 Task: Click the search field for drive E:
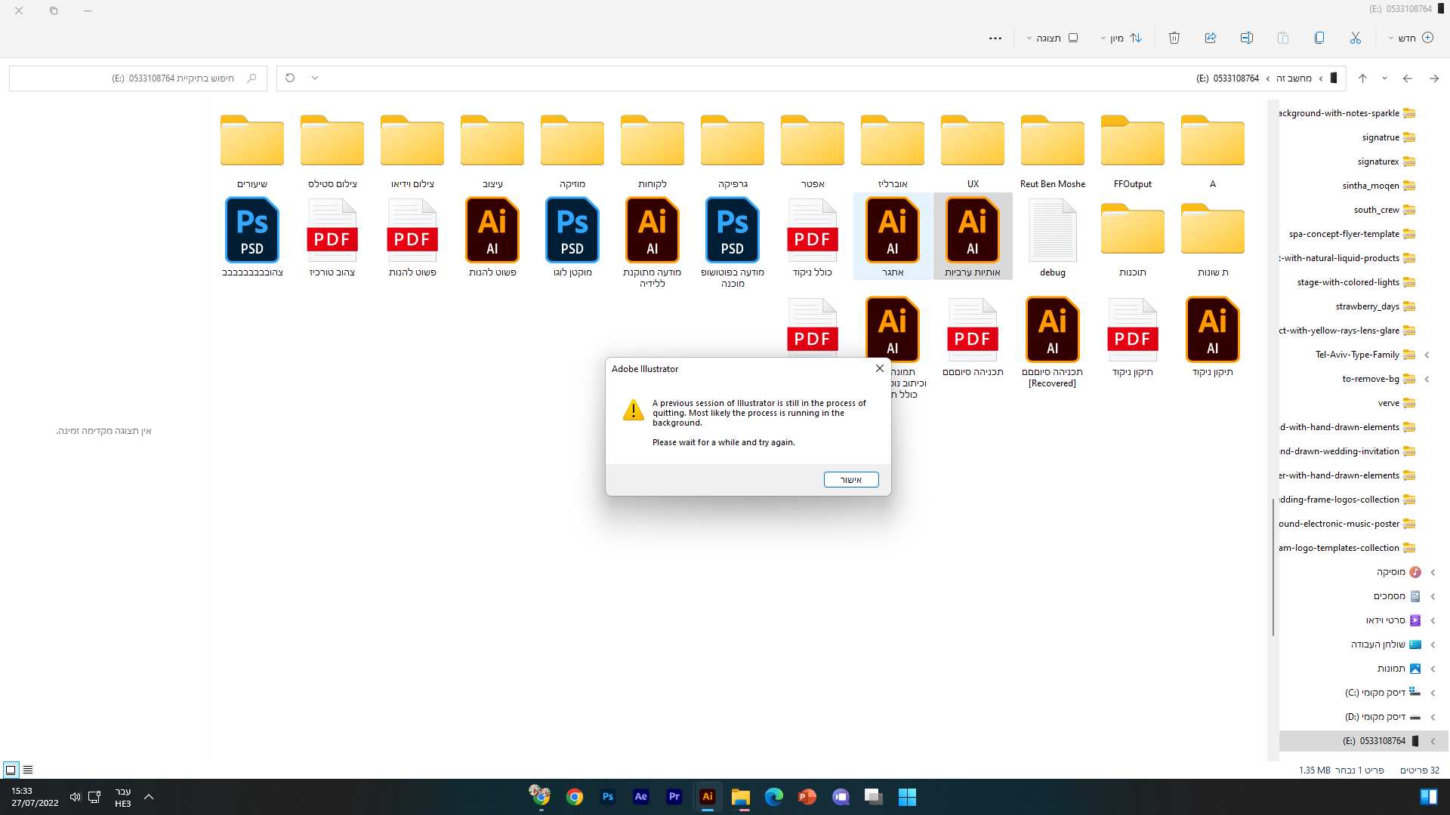point(136,78)
